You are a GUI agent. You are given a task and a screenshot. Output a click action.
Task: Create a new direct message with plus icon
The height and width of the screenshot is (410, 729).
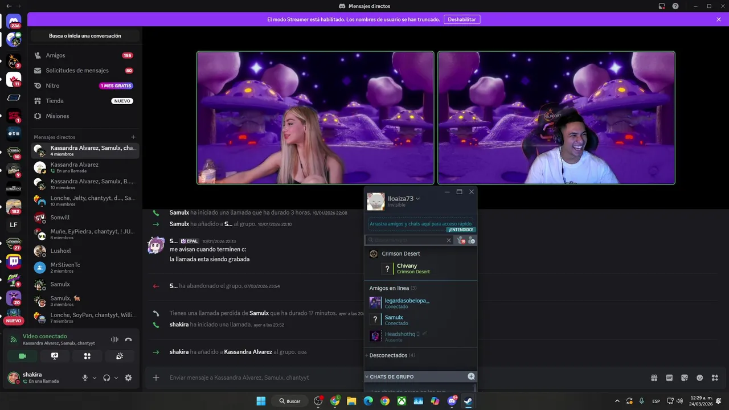coord(133,137)
